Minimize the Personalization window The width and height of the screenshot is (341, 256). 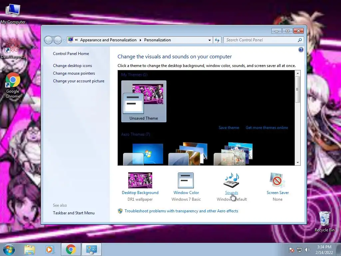coord(276,31)
